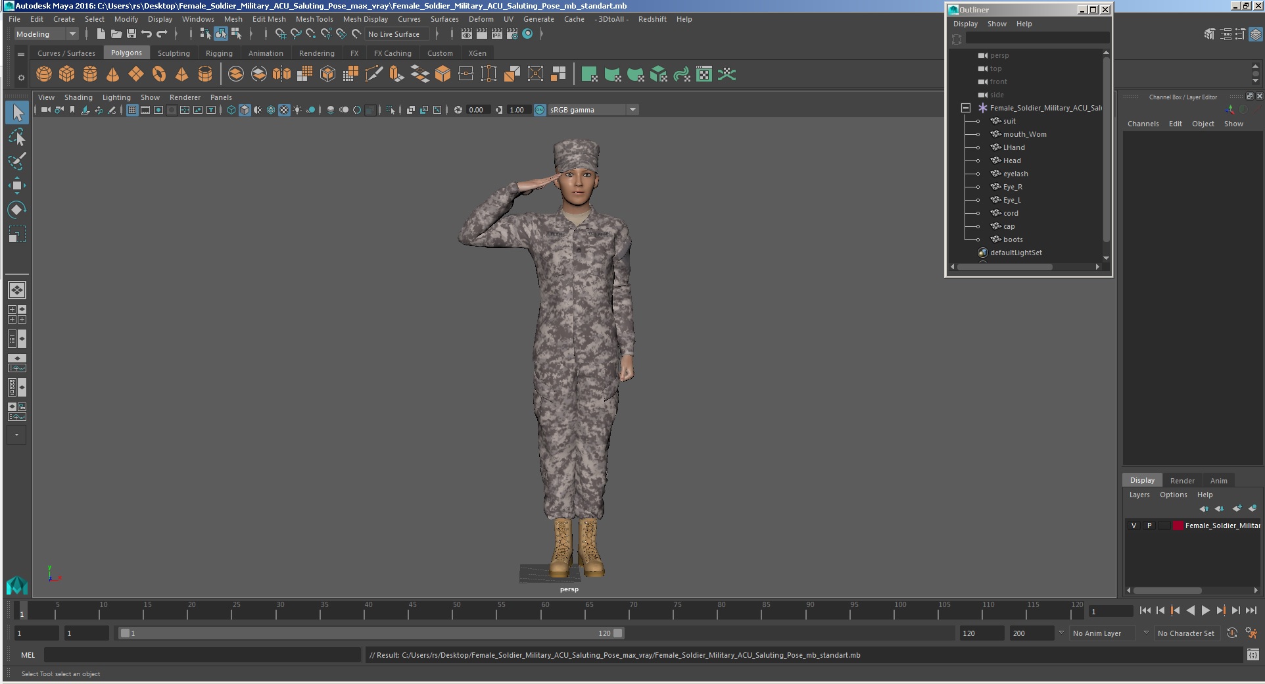Toggle the Auto Key button

pyautogui.click(x=1232, y=633)
